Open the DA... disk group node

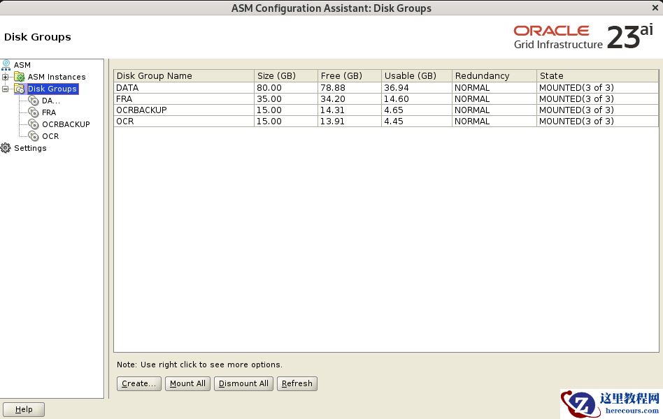pyautogui.click(x=51, y=101)
